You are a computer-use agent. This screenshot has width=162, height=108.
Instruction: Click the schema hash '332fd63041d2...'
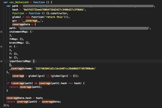[65, 69]
